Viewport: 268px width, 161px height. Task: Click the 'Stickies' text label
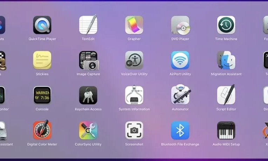(x=42, y=74)
